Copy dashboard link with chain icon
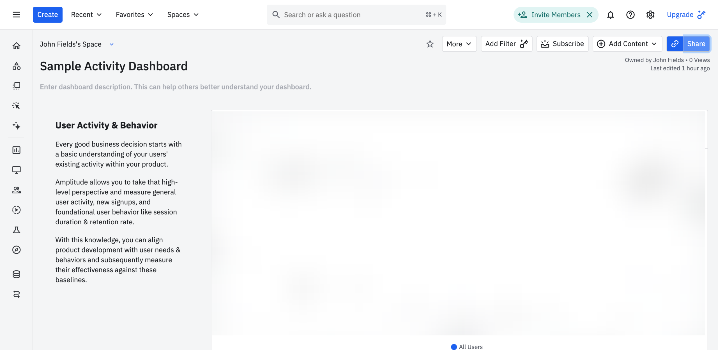The width and height of the screenshot is (718, 350). [675, 44]
